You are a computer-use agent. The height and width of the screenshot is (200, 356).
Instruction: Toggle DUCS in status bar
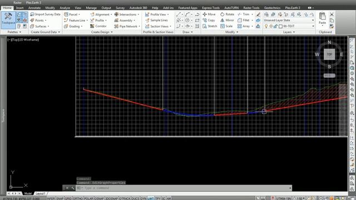[x=135, y=198]
